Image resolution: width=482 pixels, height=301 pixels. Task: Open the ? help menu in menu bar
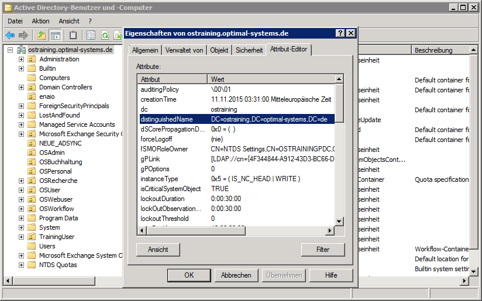(90, 21)
